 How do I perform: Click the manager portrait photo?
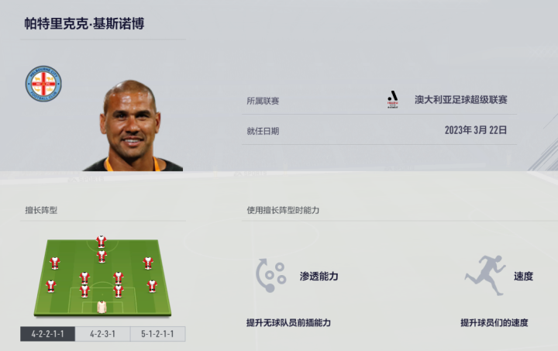(x=133, y=126)
